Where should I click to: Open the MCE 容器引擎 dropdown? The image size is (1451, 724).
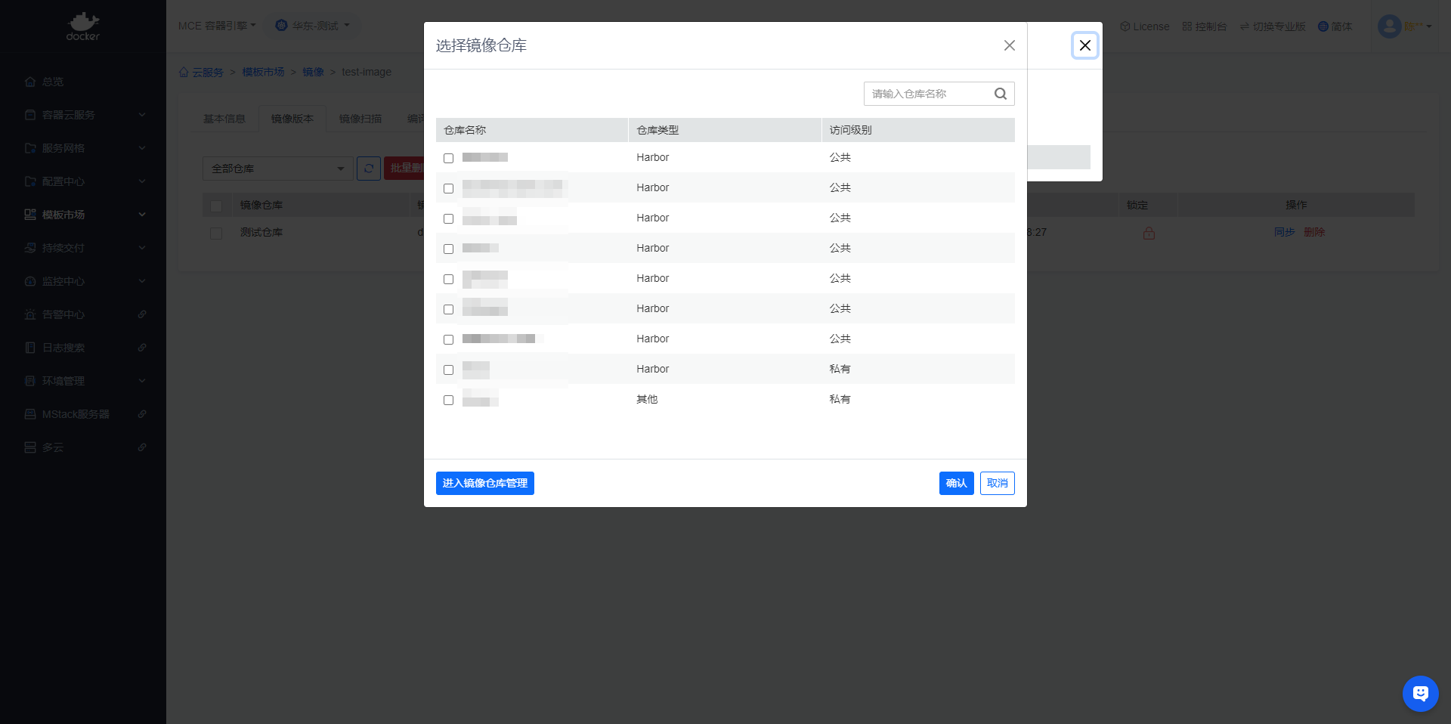click(x=217, y=26)
